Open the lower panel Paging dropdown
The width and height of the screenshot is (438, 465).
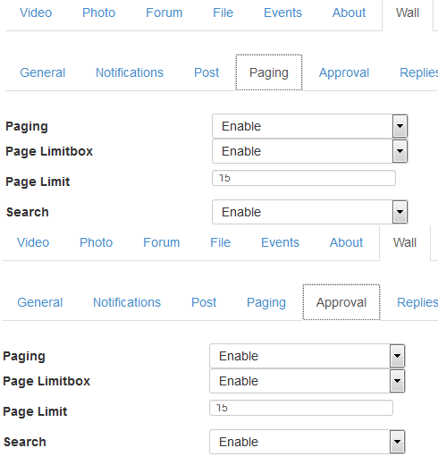click(307, 356)
